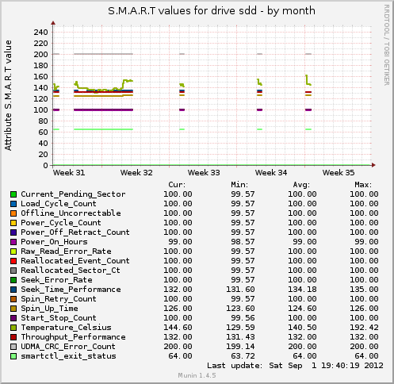Image resolution: width=394 pixels, height=384 pixels.
Task: Click the smartctl_exit_status legend swatch
Action: [x=13, y=356]
